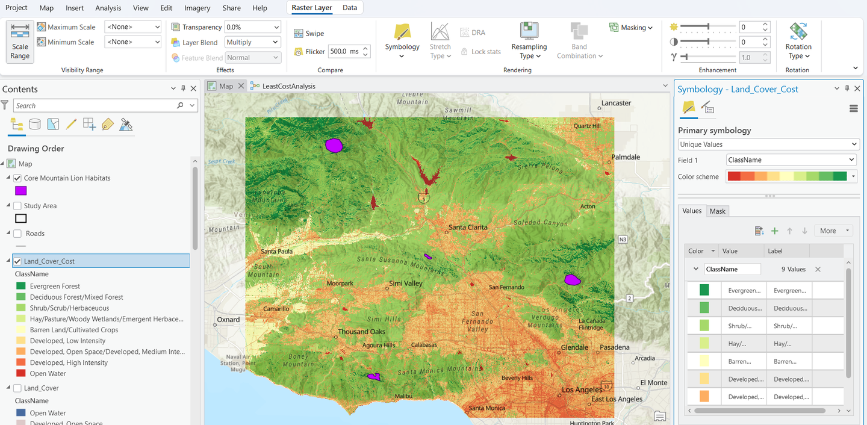This screenshot has width=867, height=425.
Task: Uncheck Core Mountain Lion Habitats layer
Action: coord(17,178)
